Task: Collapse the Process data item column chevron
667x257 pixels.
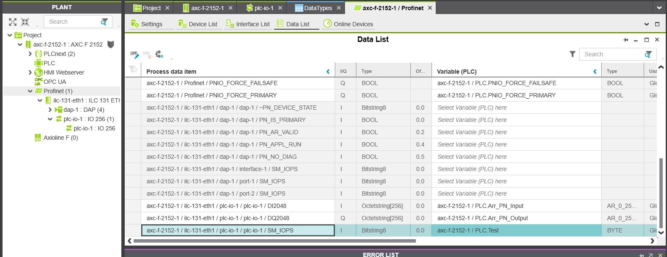Action: 328,71
